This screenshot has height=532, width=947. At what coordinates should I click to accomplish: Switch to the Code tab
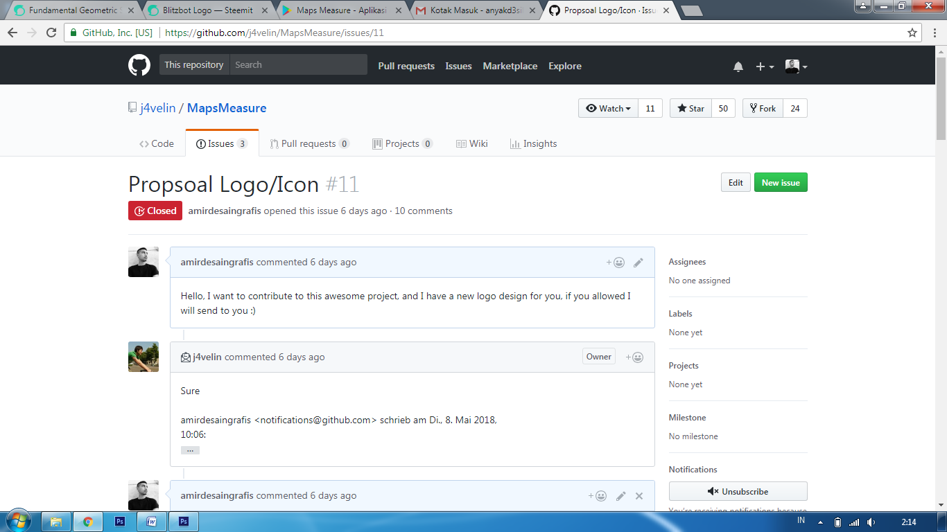(157, 143)
